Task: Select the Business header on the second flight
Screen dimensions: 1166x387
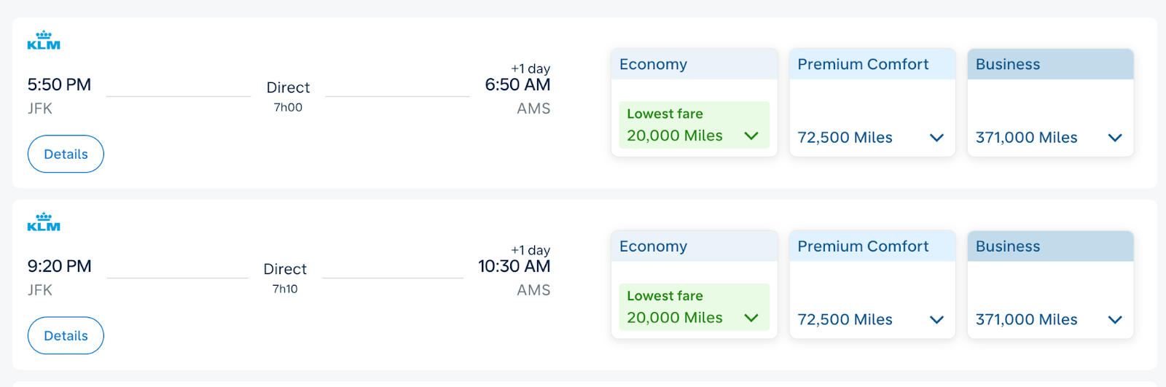Action: point(1049,246)
